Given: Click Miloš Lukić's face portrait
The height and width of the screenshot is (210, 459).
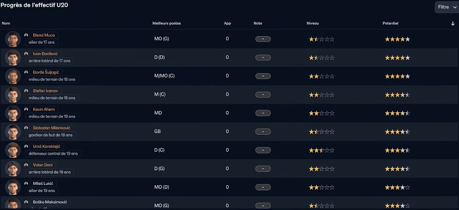Looking at the screenshot, I should (13, 187).
